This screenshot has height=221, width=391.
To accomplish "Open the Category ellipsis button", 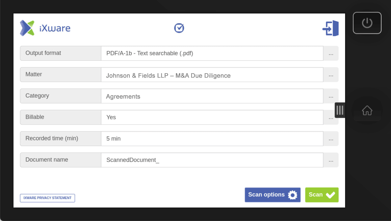I will click(331, 96).
